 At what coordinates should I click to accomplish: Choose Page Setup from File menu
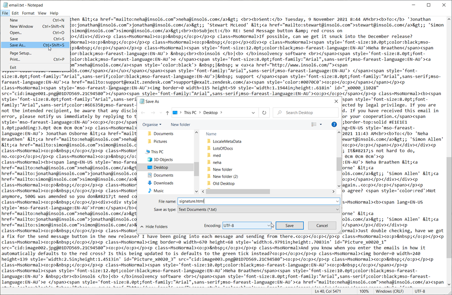(x=21, y=53)
